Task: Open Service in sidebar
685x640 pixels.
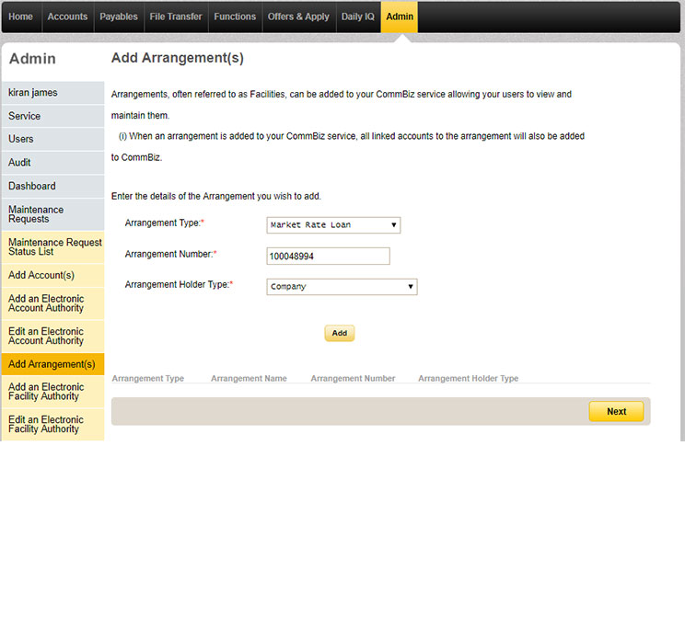Action: 52,116
